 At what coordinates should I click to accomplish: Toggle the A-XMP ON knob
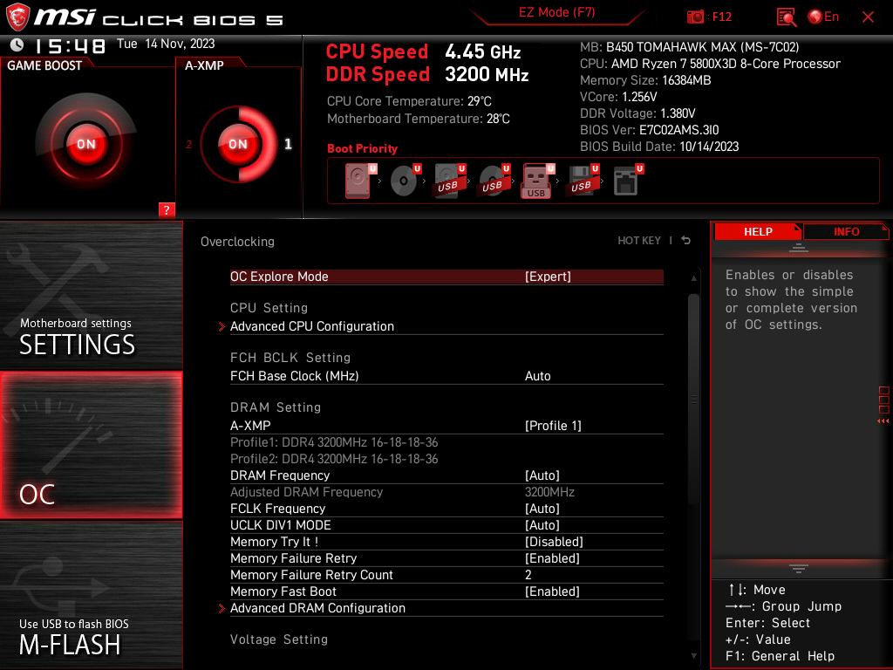point(238,144)
